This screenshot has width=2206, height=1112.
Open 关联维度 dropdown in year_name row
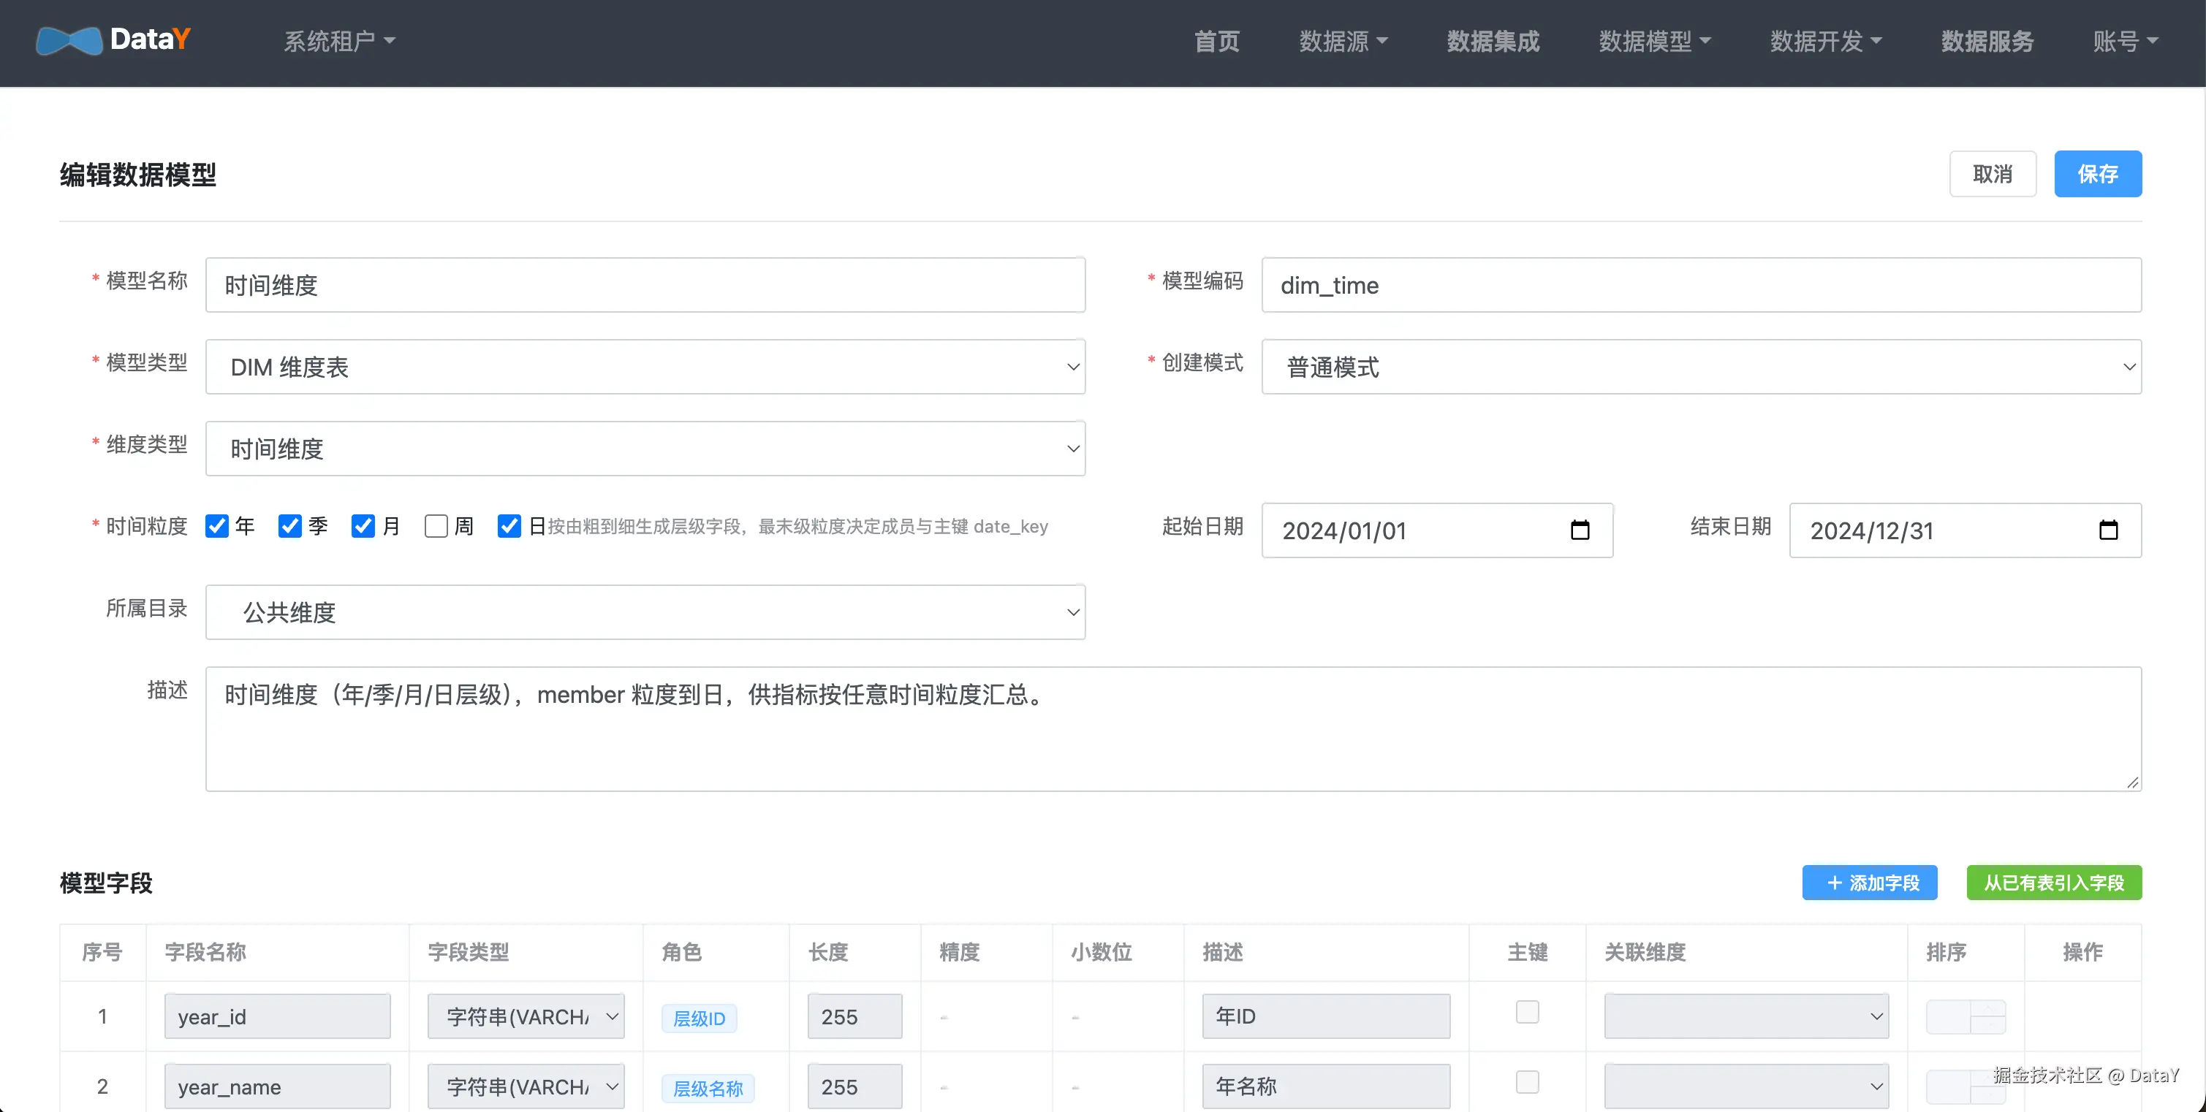click(x=1746, y=1086)
